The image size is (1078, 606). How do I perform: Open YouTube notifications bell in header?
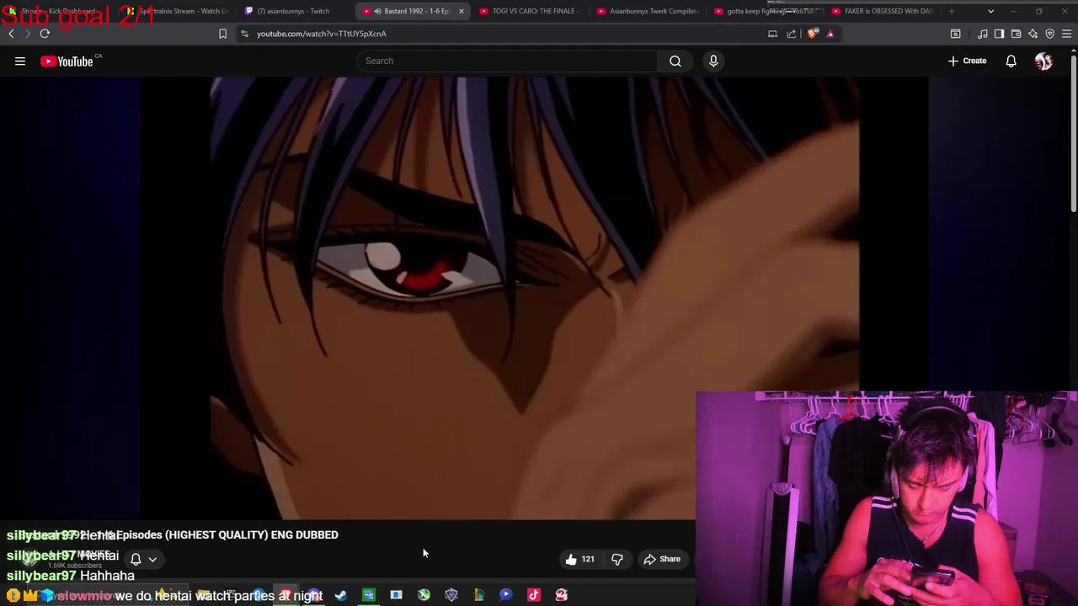tap(1011, 61)
